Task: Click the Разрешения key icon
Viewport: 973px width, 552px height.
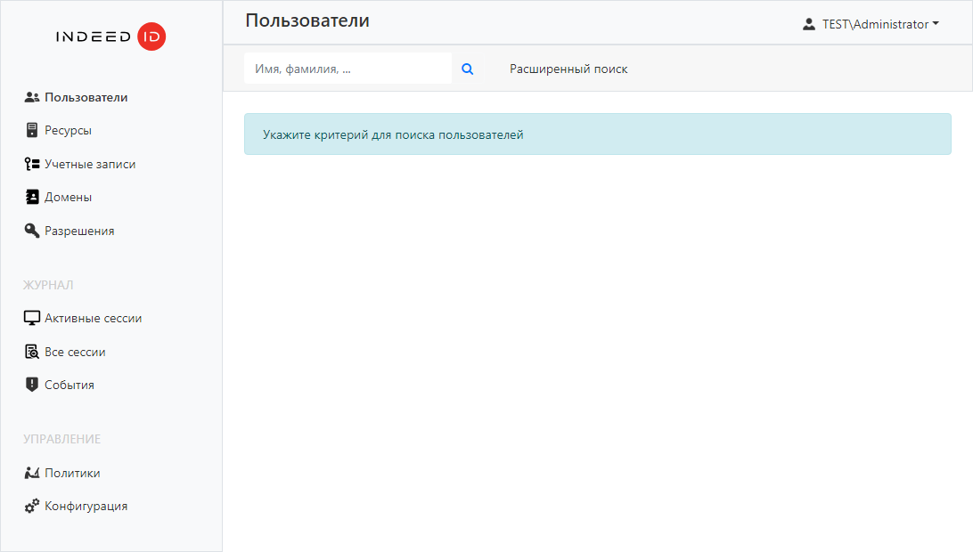Action: (32, 231)
